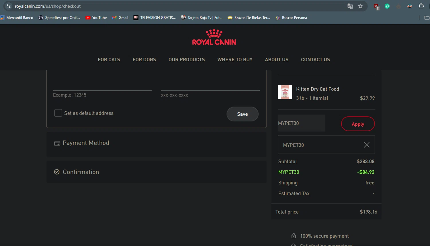Image resolution: width=430 pixels, height=246 pixels.
Task: Click the Subtotal amount $283.08
Action: (x=365, y=162)
